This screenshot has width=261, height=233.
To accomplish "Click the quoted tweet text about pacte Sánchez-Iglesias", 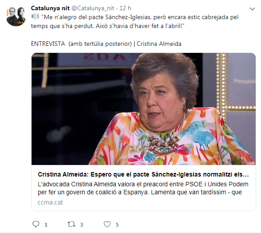I will tap(135, 22).
